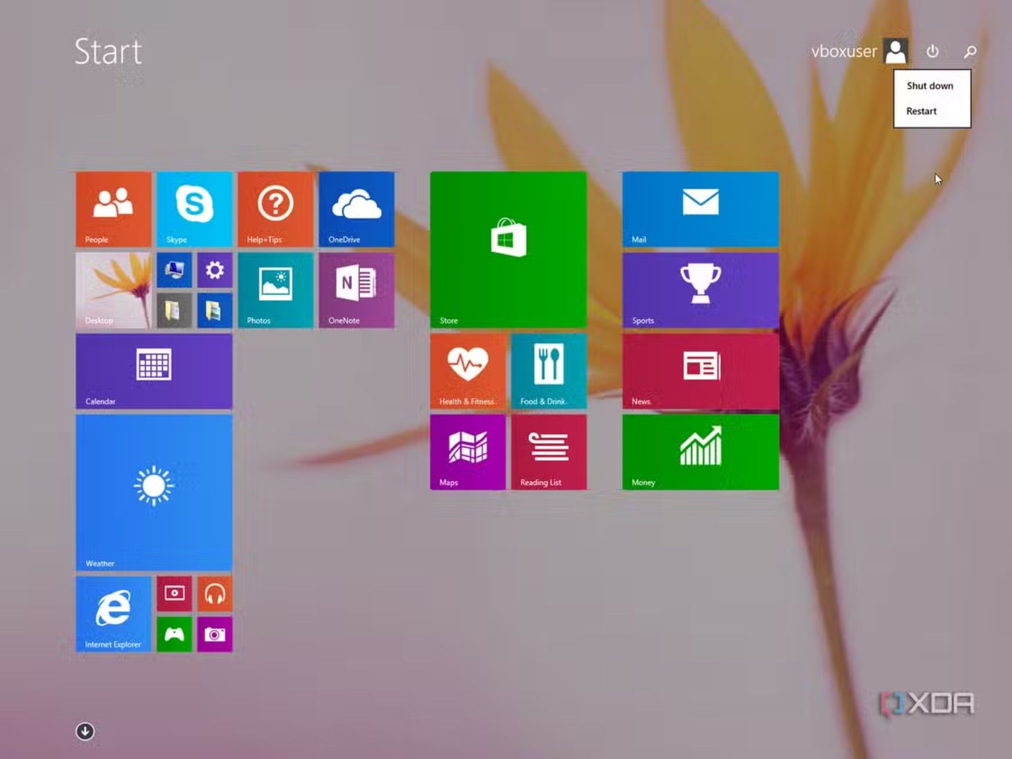This screenshot has width=1012, height=759.
Task: Open the vboxuser account menu
Action: [x=859, y=51]
